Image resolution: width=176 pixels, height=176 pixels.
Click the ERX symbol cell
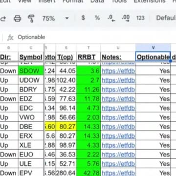coord(31,136)
